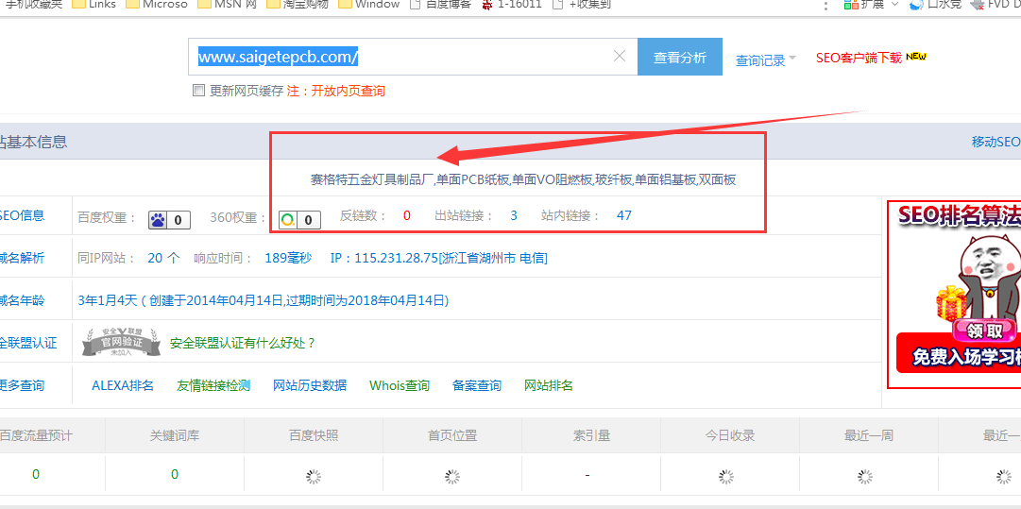Click the 百度快照 column header
The height and width of the screenshot is (509, 1021).
(x=314, y=435)
